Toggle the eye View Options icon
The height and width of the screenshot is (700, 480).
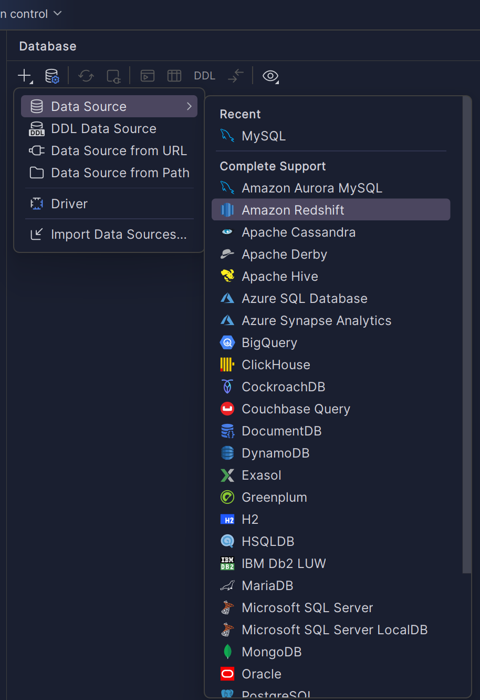tap(270, 76)
